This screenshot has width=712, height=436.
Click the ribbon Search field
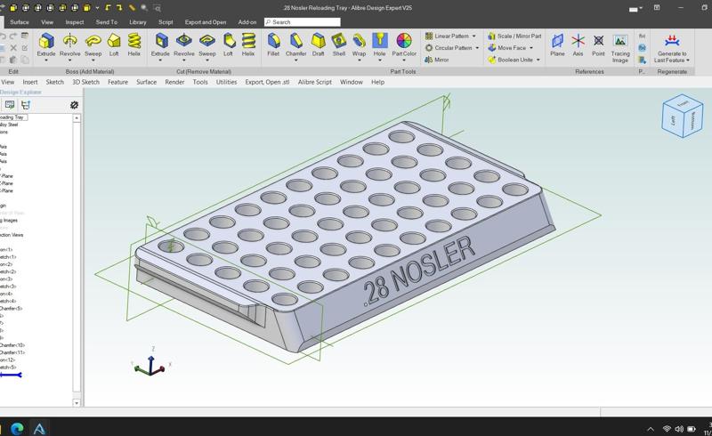[303, 21]
